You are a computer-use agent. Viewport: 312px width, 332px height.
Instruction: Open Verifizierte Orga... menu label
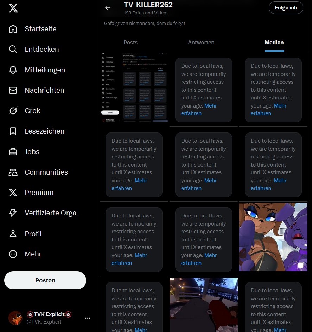pyautogui.click(x=53, y=213)
